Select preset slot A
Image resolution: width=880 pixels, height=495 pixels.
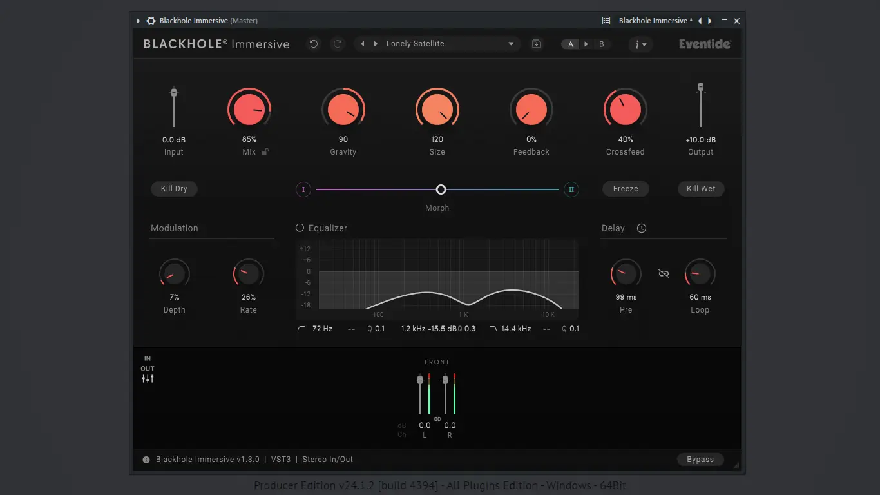tap(570, 44)
